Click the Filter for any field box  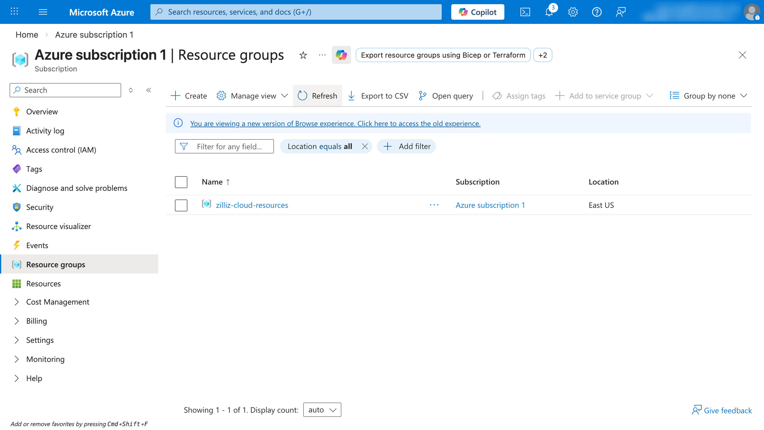coord(229,147)
